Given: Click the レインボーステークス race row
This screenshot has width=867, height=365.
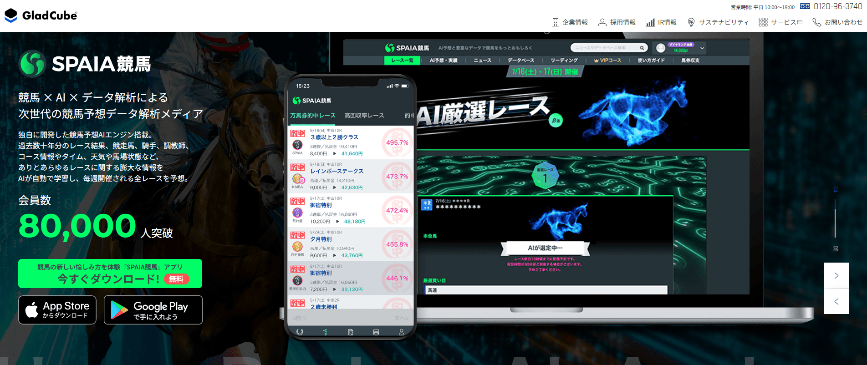Looking at the screenshot, I should click(x=351, y=177).
